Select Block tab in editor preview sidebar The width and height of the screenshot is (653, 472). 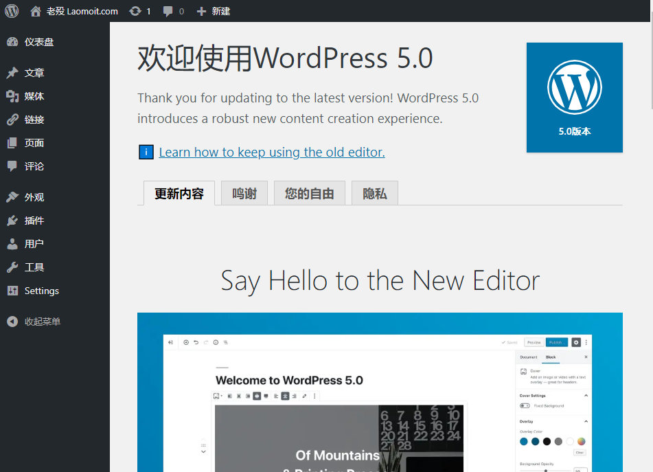coord(551,357)
